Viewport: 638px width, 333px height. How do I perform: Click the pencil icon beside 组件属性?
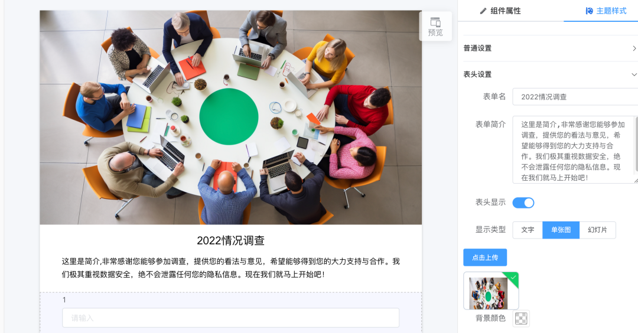(x=483, y=11)
